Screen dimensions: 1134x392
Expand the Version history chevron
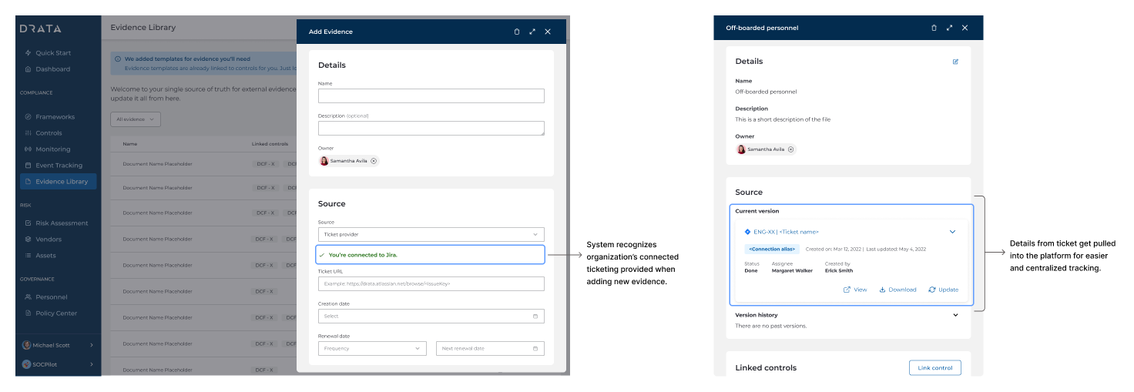tap(956, 315)
